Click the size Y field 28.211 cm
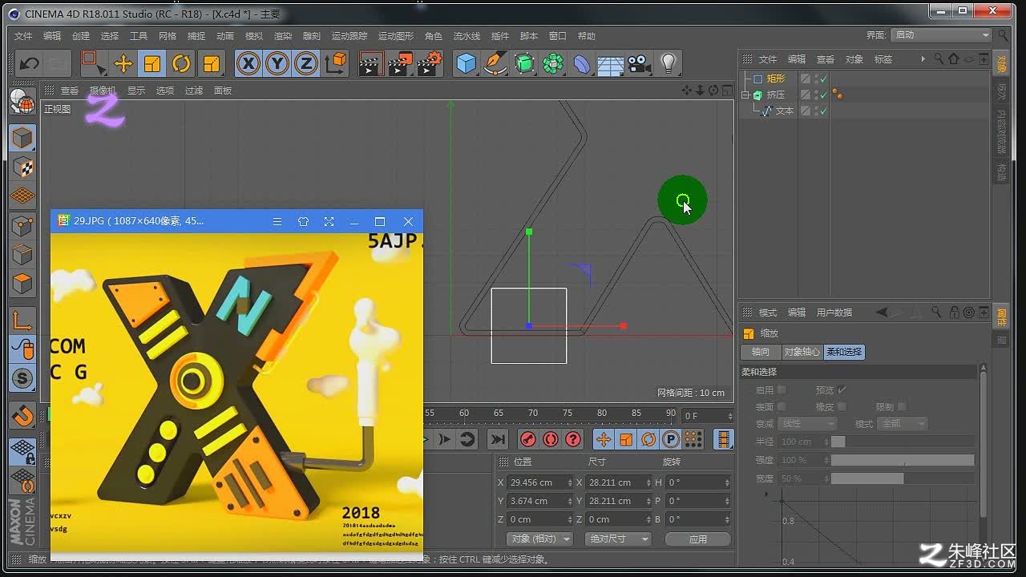Screen dimensions: 1026x577 (x=618, y=501)
